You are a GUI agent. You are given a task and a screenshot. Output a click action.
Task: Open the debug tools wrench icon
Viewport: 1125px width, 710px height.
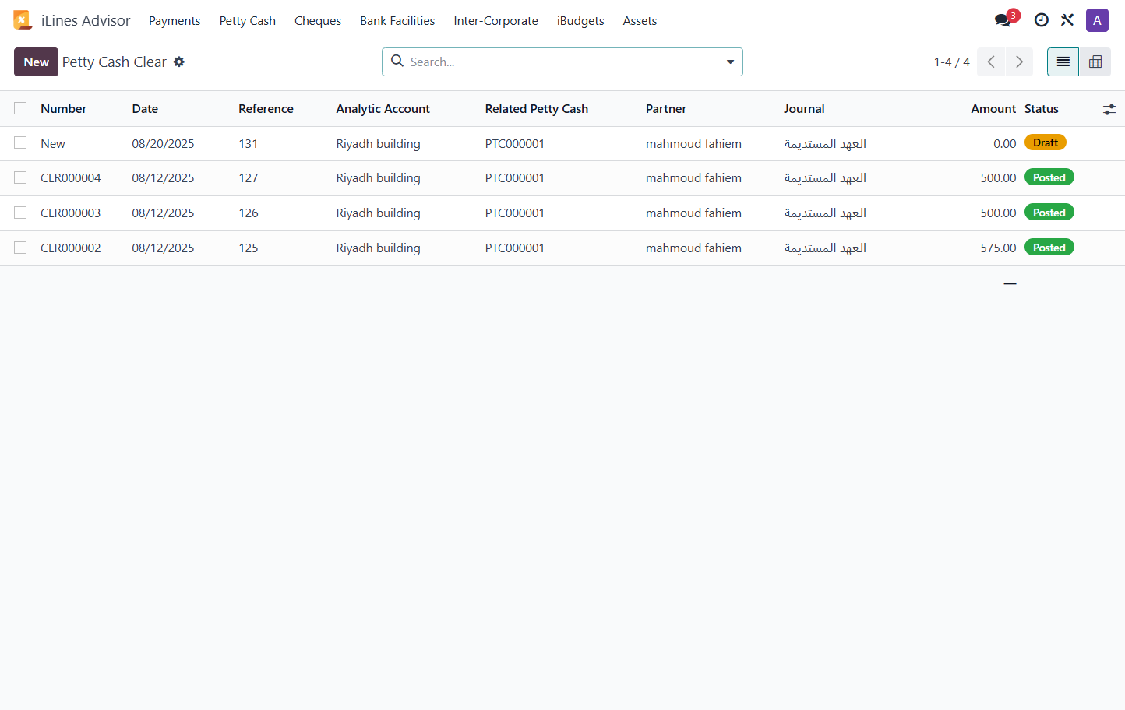(x=1067, y=20)
